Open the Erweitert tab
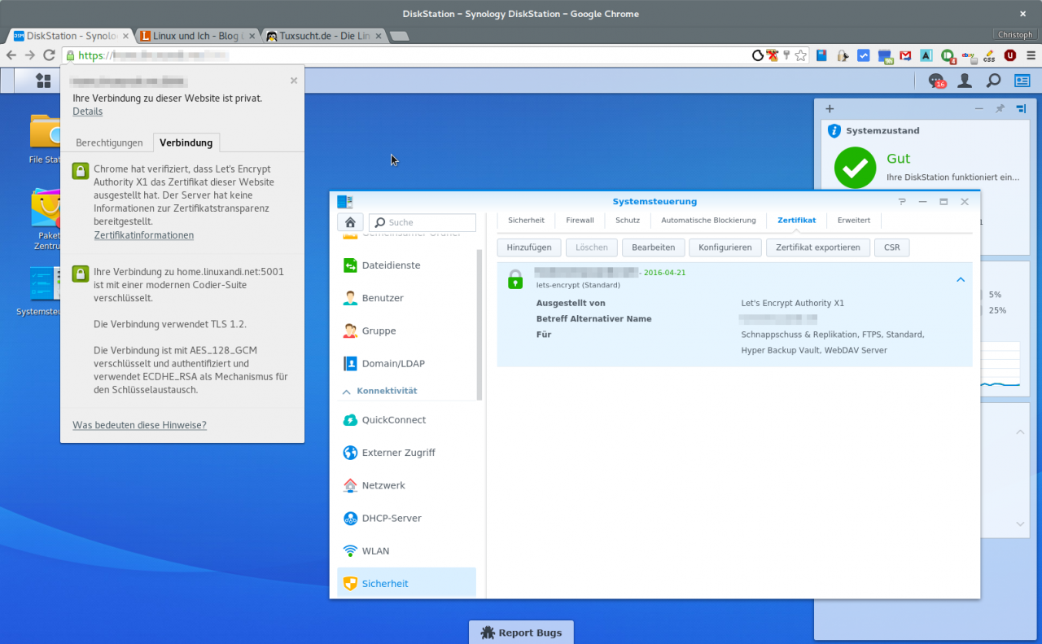 [853, 220]
